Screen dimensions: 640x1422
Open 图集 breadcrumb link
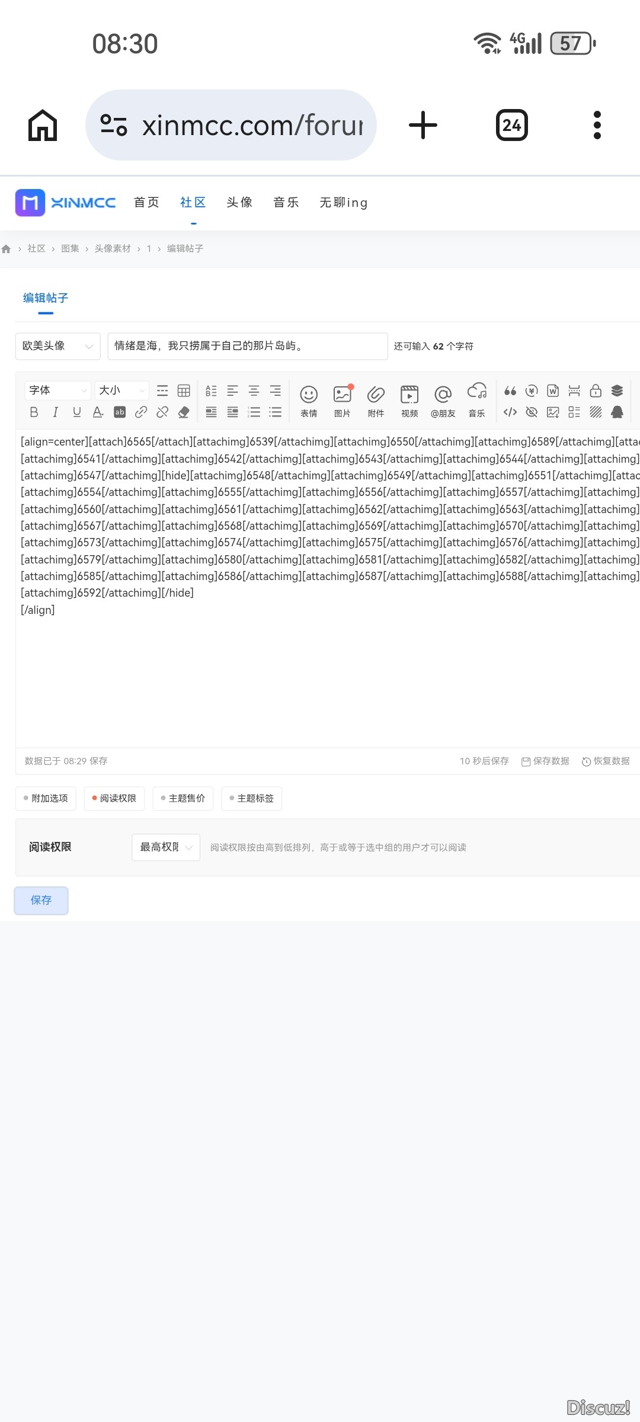pos(70,249)
